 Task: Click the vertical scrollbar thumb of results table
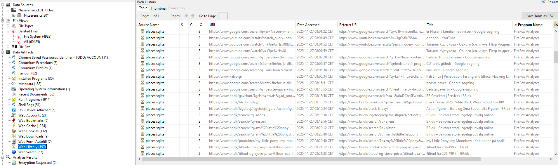556,58
